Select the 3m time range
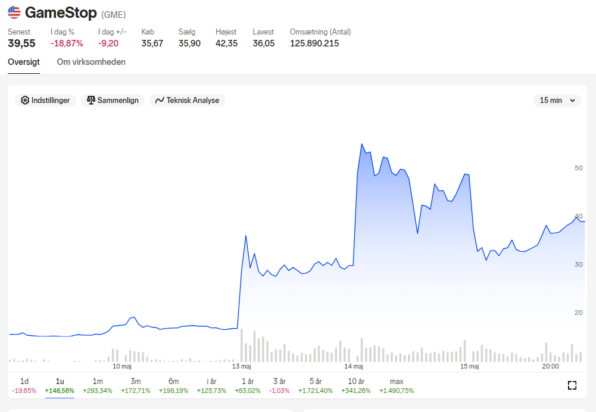Image resolution: width=596 pixels, height=412 pixels. 136,385
